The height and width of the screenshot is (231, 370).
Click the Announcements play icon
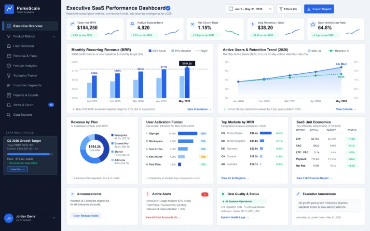[x=72, y=194]
